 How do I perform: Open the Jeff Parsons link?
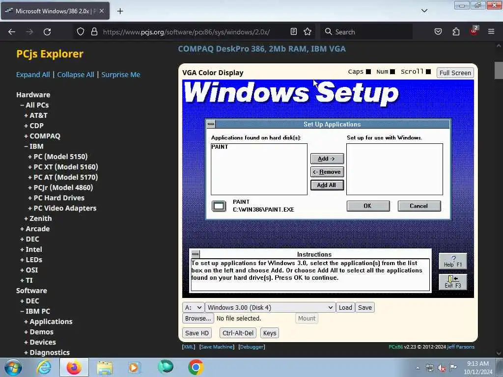(461, 347)
